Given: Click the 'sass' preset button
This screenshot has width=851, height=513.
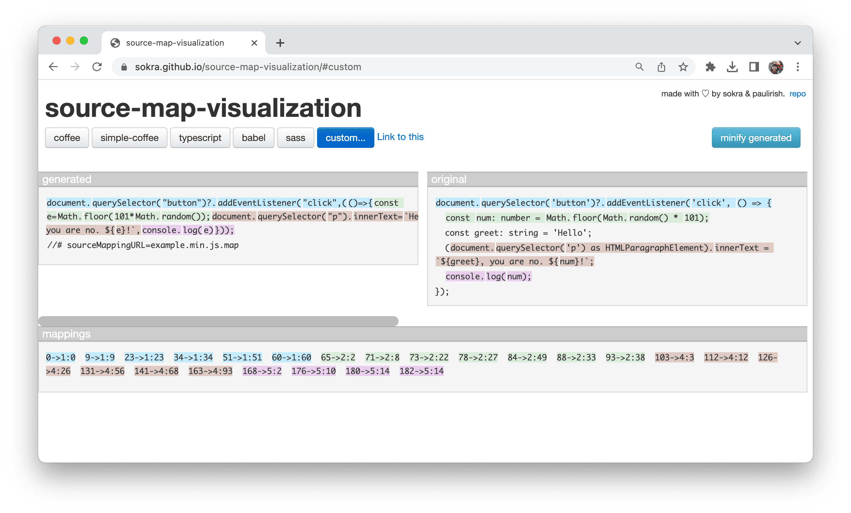Looking at the screenshot, I should pos(295,138).
